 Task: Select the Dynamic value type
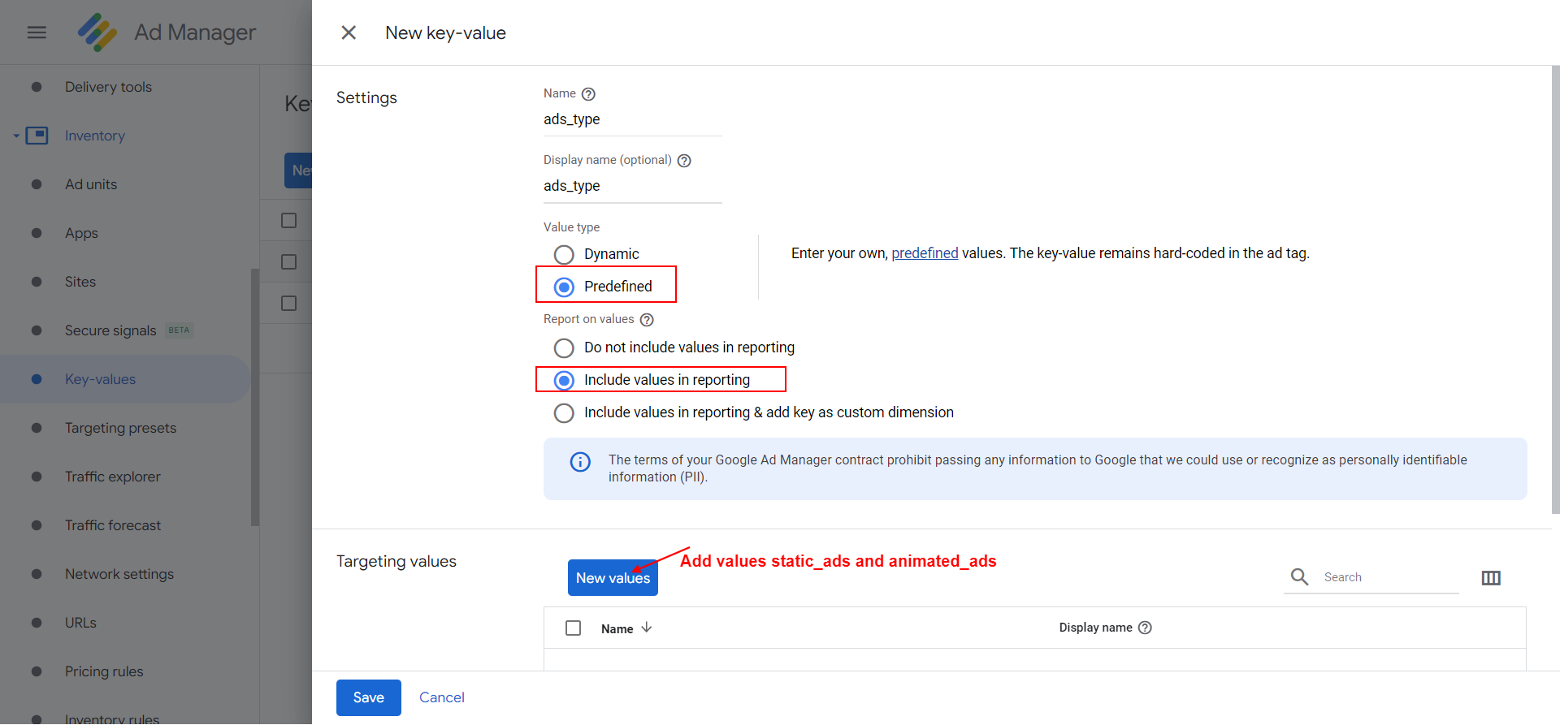click(564, 255)
